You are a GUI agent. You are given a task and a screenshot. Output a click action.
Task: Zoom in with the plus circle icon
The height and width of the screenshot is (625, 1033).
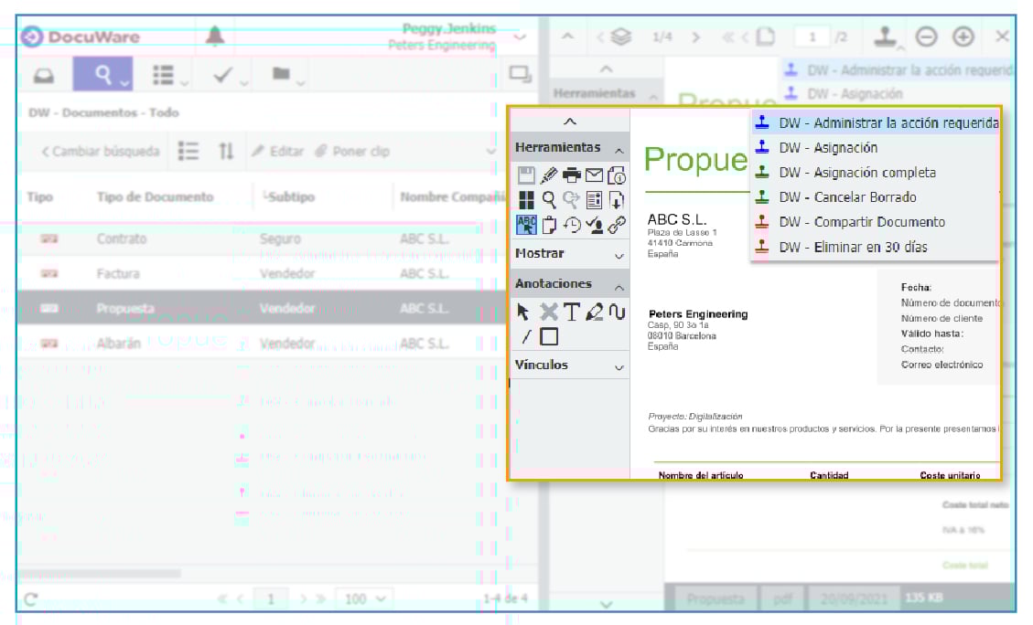point(963,37)
